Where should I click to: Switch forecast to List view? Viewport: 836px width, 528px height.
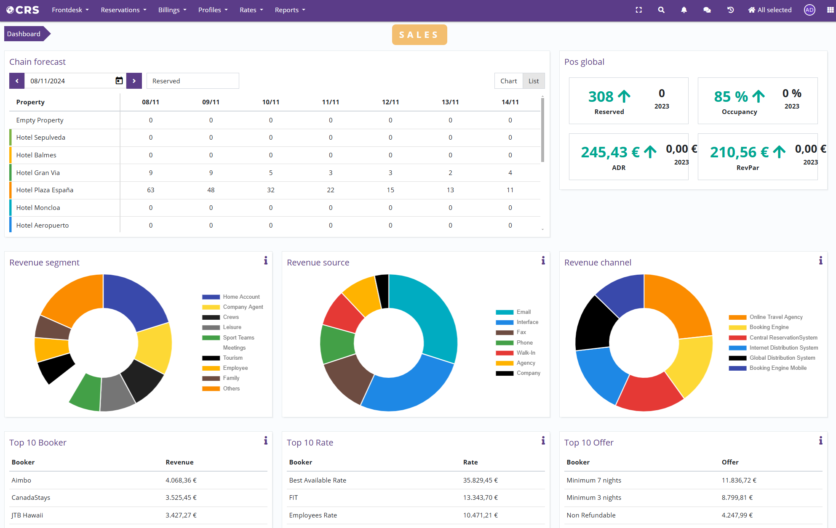point(534,81)
